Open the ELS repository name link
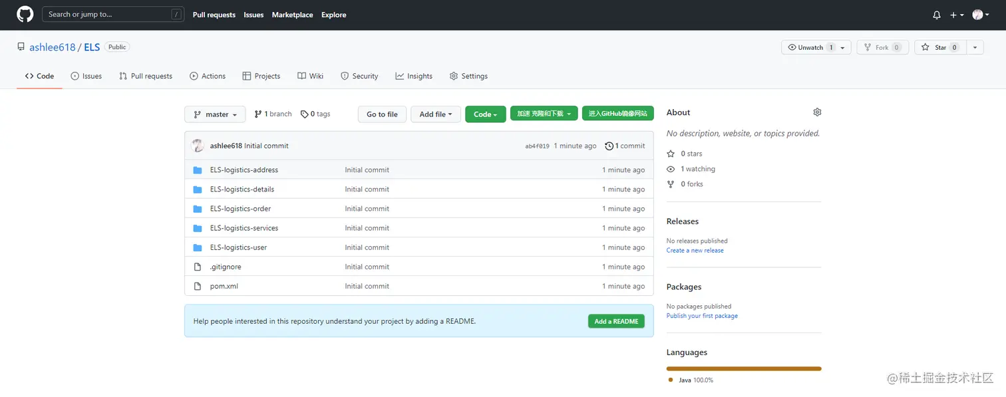This screenshot has width=1006, height=397. point(92,47)
